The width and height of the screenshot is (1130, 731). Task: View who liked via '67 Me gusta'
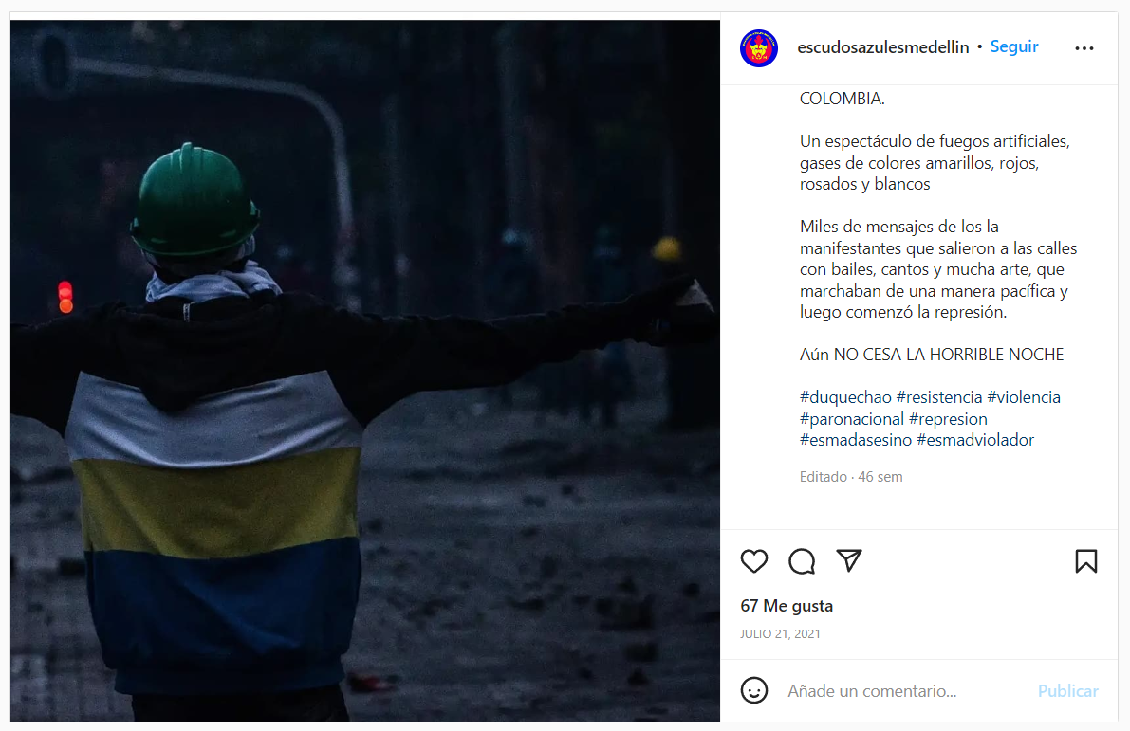click(x=787, y=606)
